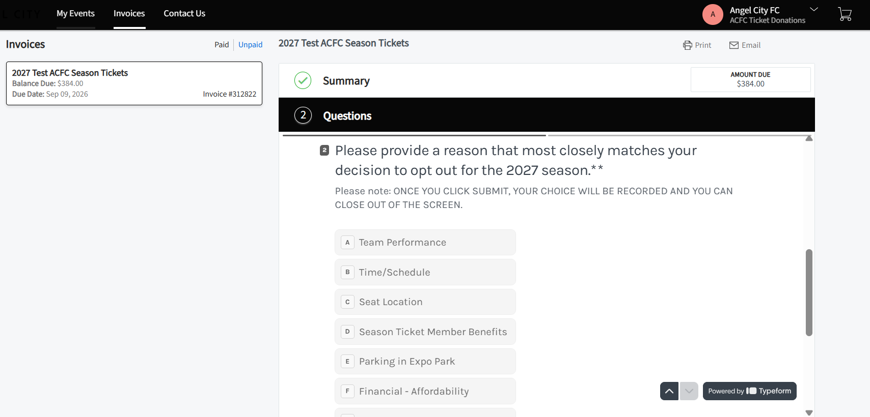
Task: Select invoice 2027 Test ACFC Season Tickets
Action: coord(134,83)
